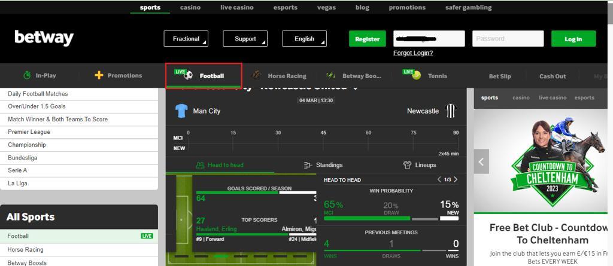Click the goals scored per season bar
Screen dimensions: 613x266
pos(256,192)
